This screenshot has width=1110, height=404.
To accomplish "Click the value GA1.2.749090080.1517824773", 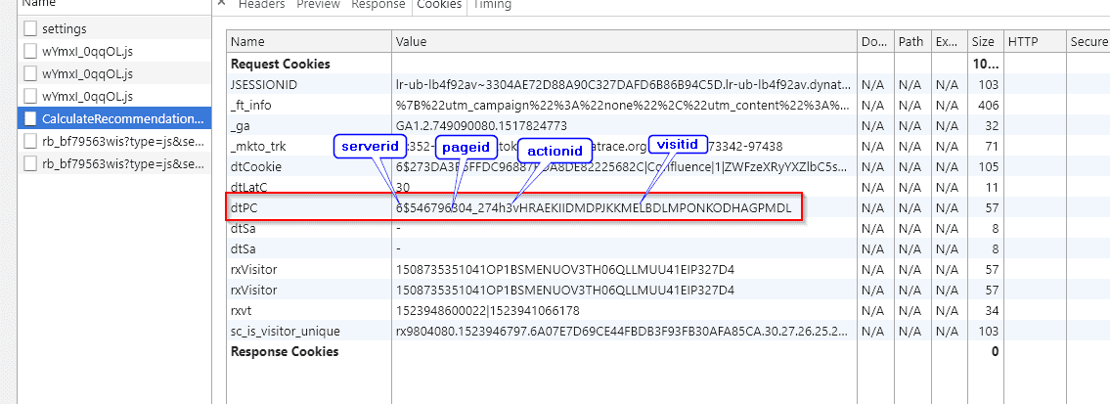I will tap(481, 126).
